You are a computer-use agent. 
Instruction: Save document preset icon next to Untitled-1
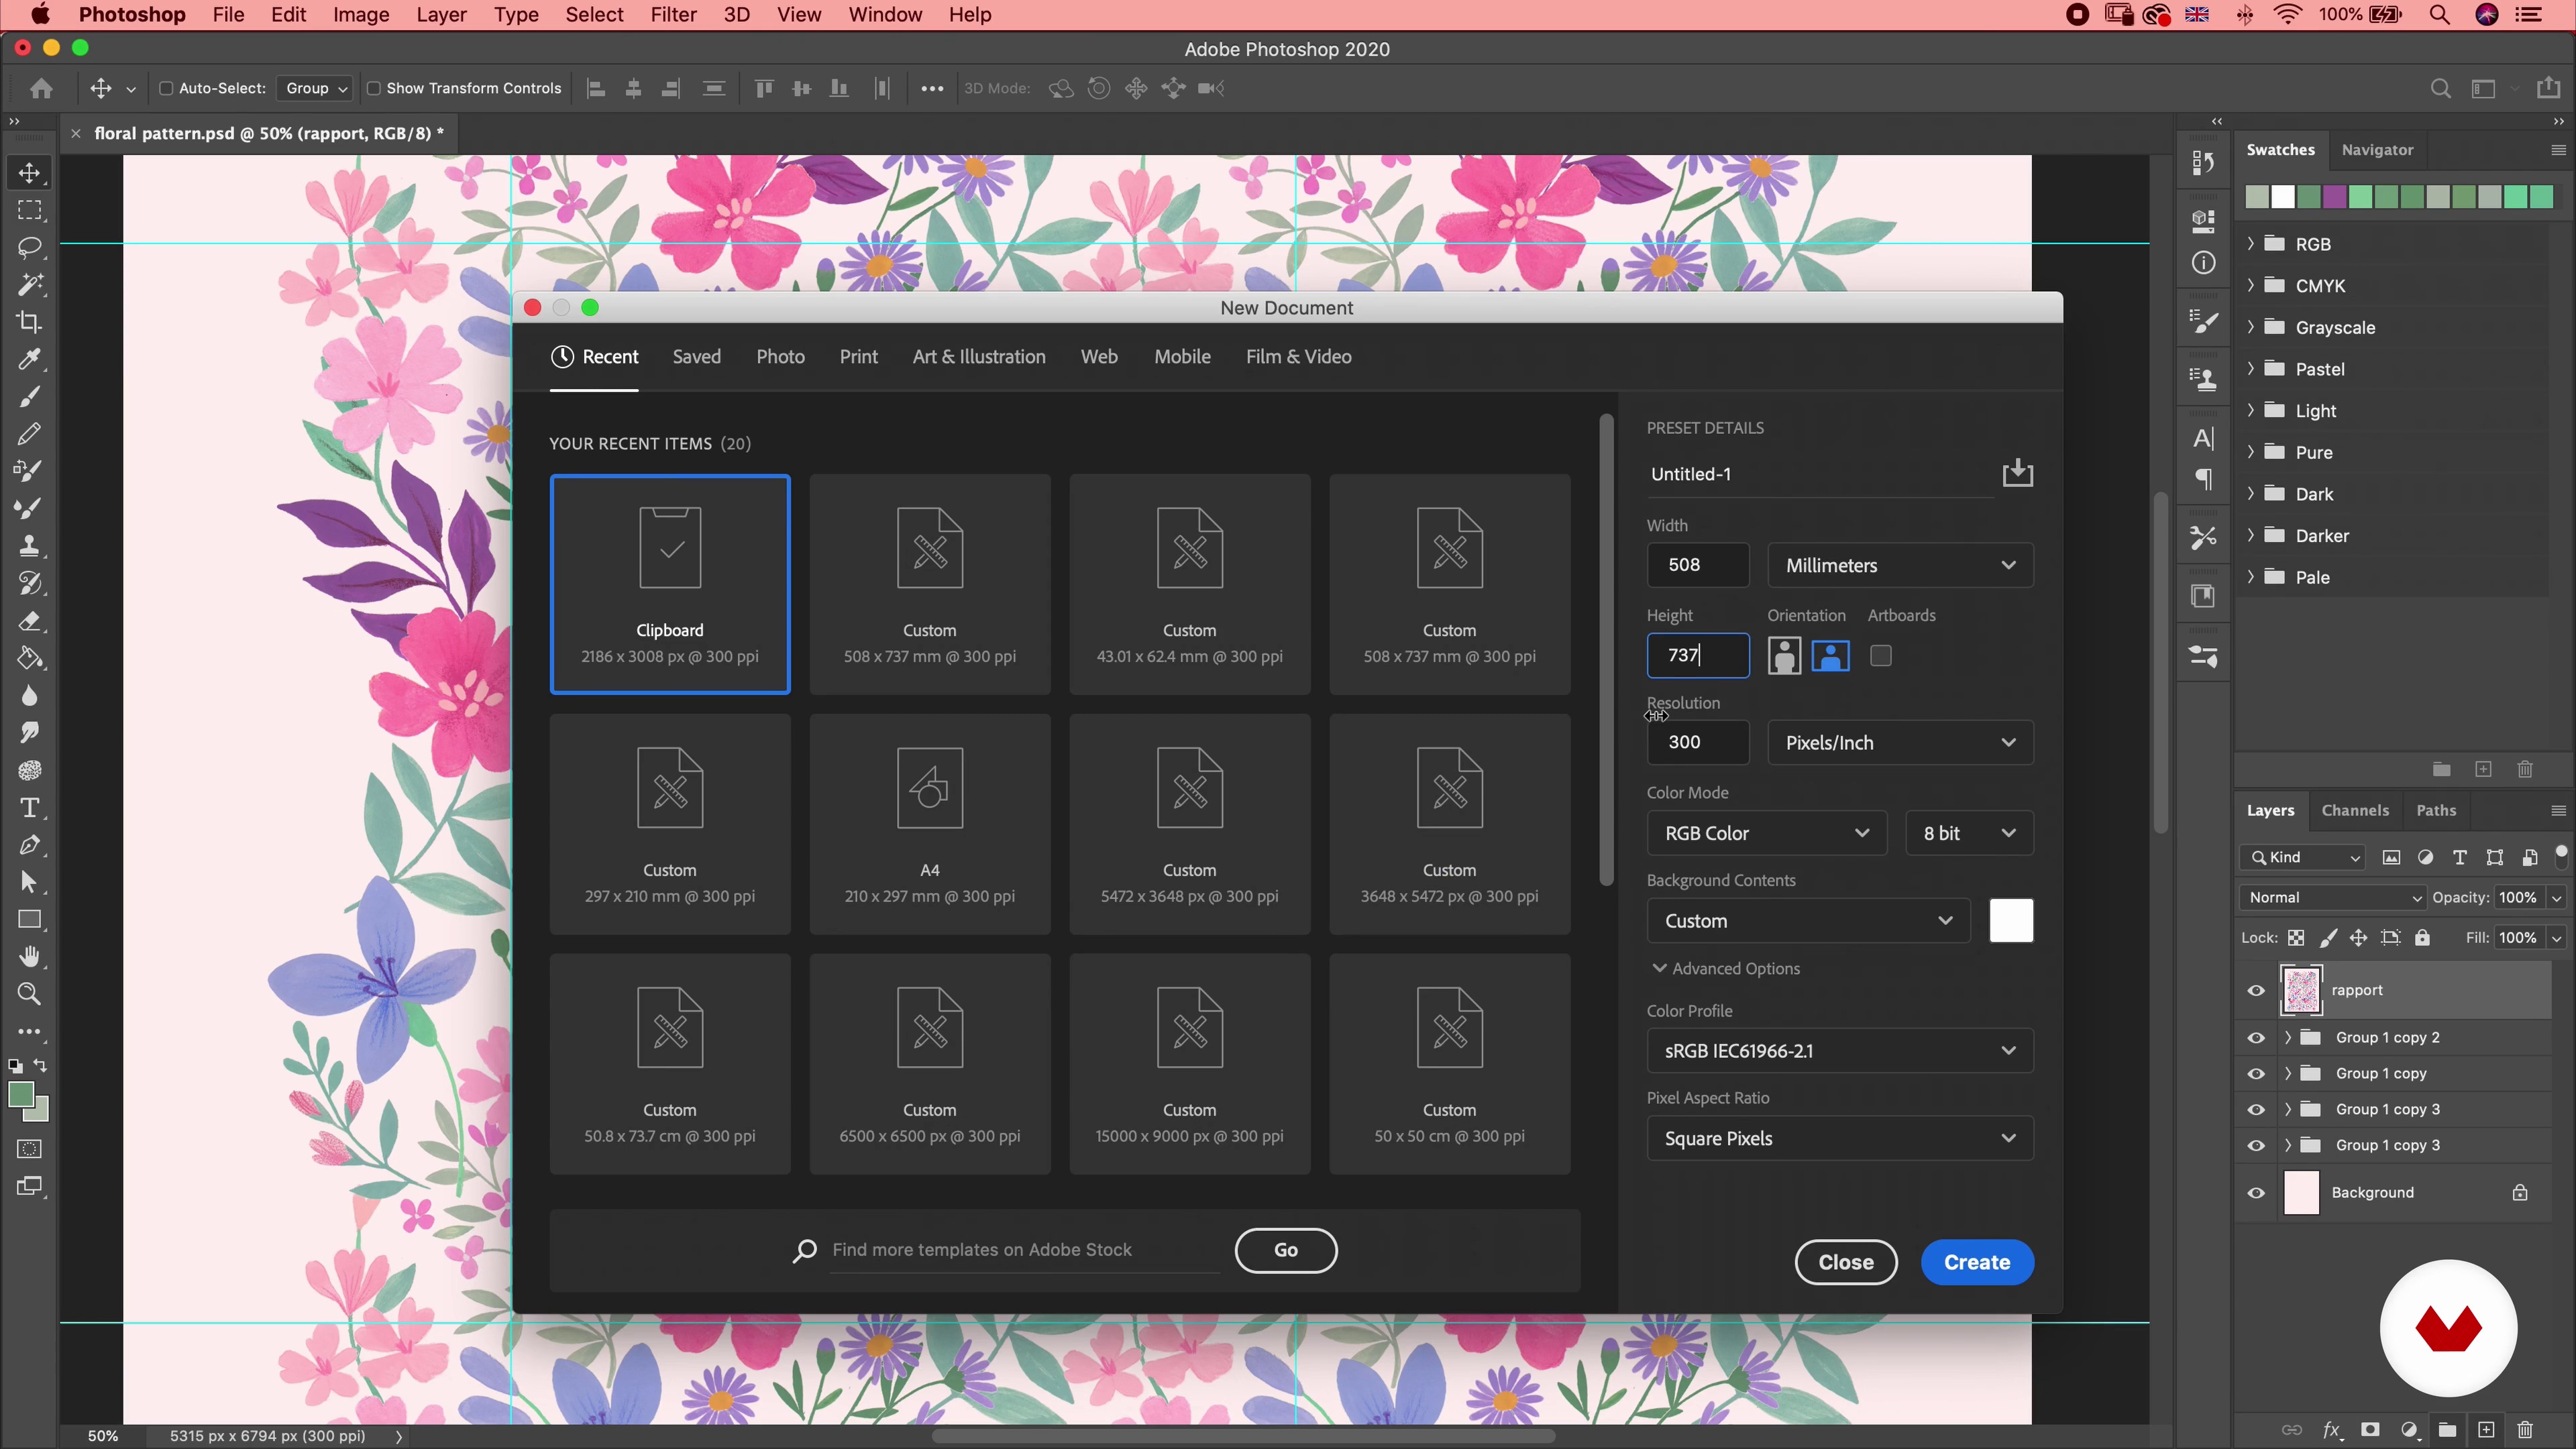tap(2017, 473)
